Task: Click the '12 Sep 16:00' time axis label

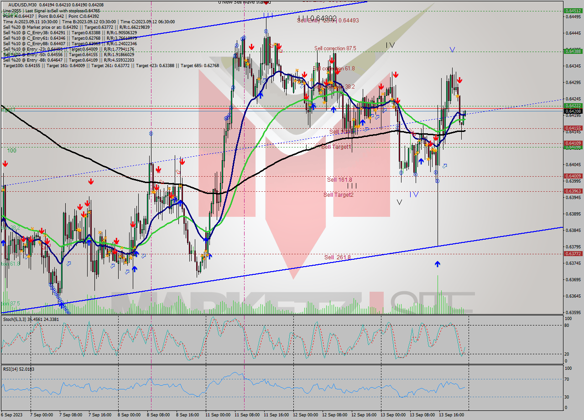Action: pyautogui.click(x=364, y=415)
